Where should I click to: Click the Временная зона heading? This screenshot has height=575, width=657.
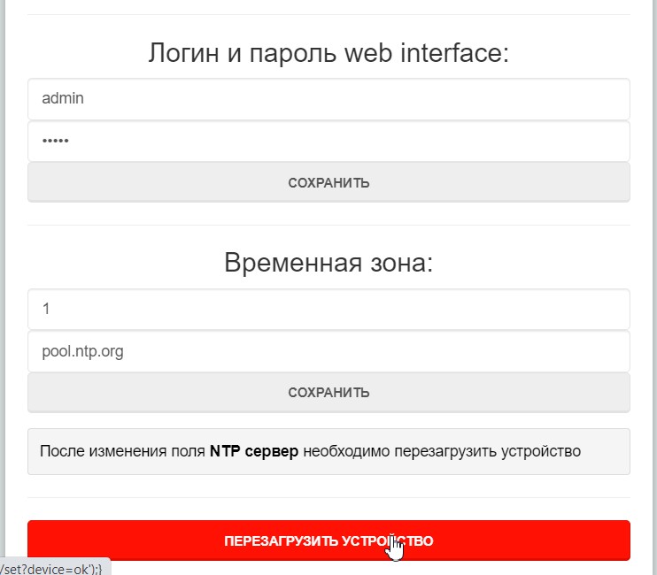click(x=328, y=263)
